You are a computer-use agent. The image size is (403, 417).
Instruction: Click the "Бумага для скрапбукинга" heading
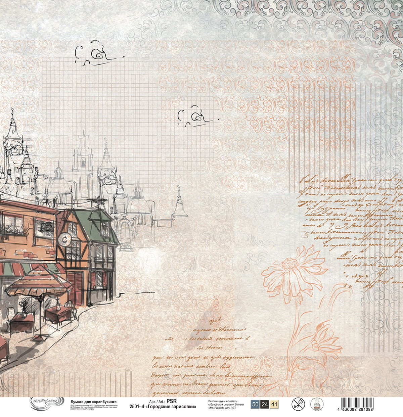[93, 401]
